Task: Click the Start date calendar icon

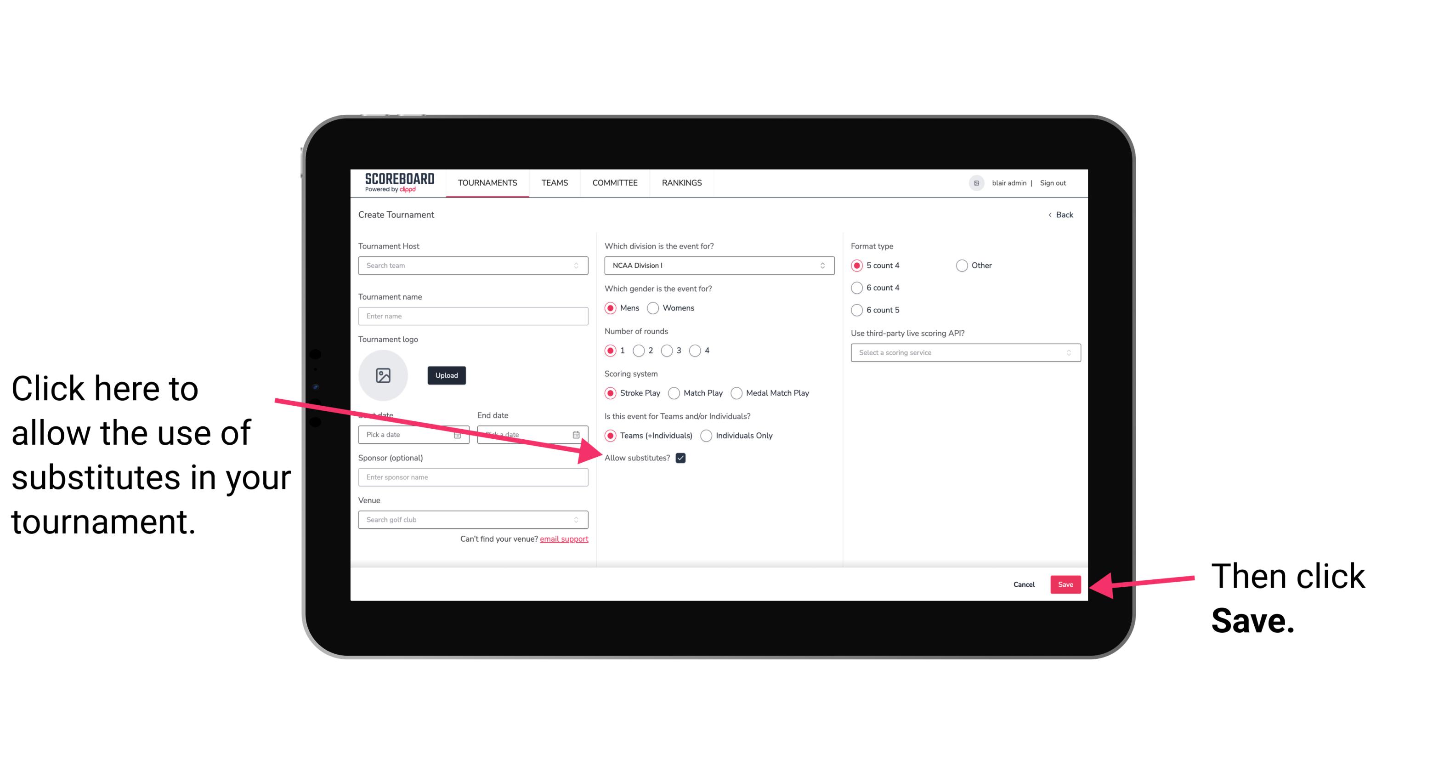Action: [x=459, y=435]
